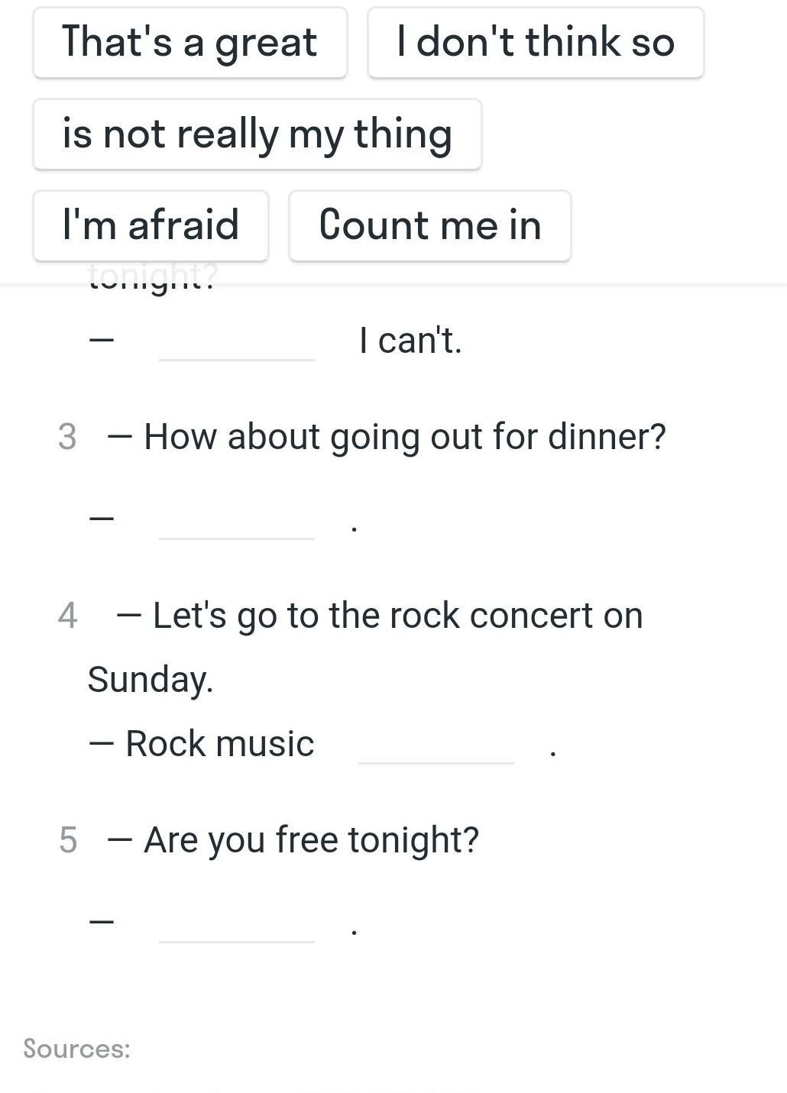Click the blank before "I can't."
The width and height of the screenshot is (787, 1093).
[237, 342]
